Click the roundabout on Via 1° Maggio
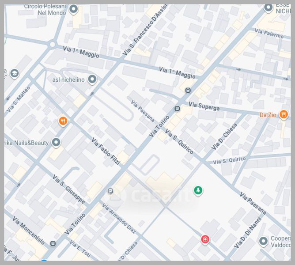 click(x=53, y=44)
